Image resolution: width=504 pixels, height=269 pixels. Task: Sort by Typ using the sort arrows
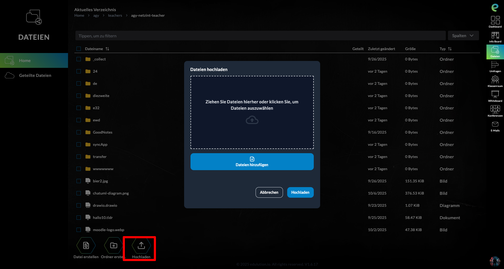[450, 49]
